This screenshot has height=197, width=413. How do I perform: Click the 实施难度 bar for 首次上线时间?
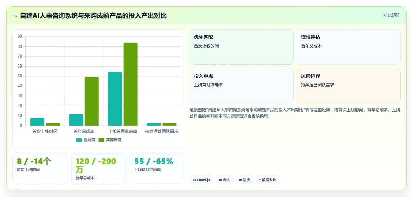53,124
